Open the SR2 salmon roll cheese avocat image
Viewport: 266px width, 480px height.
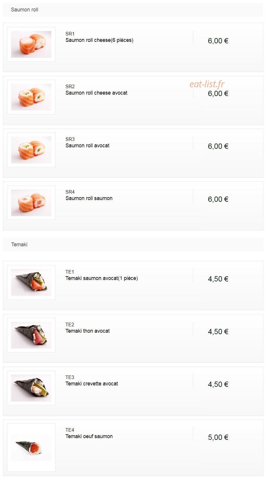(x=31, y=97)
